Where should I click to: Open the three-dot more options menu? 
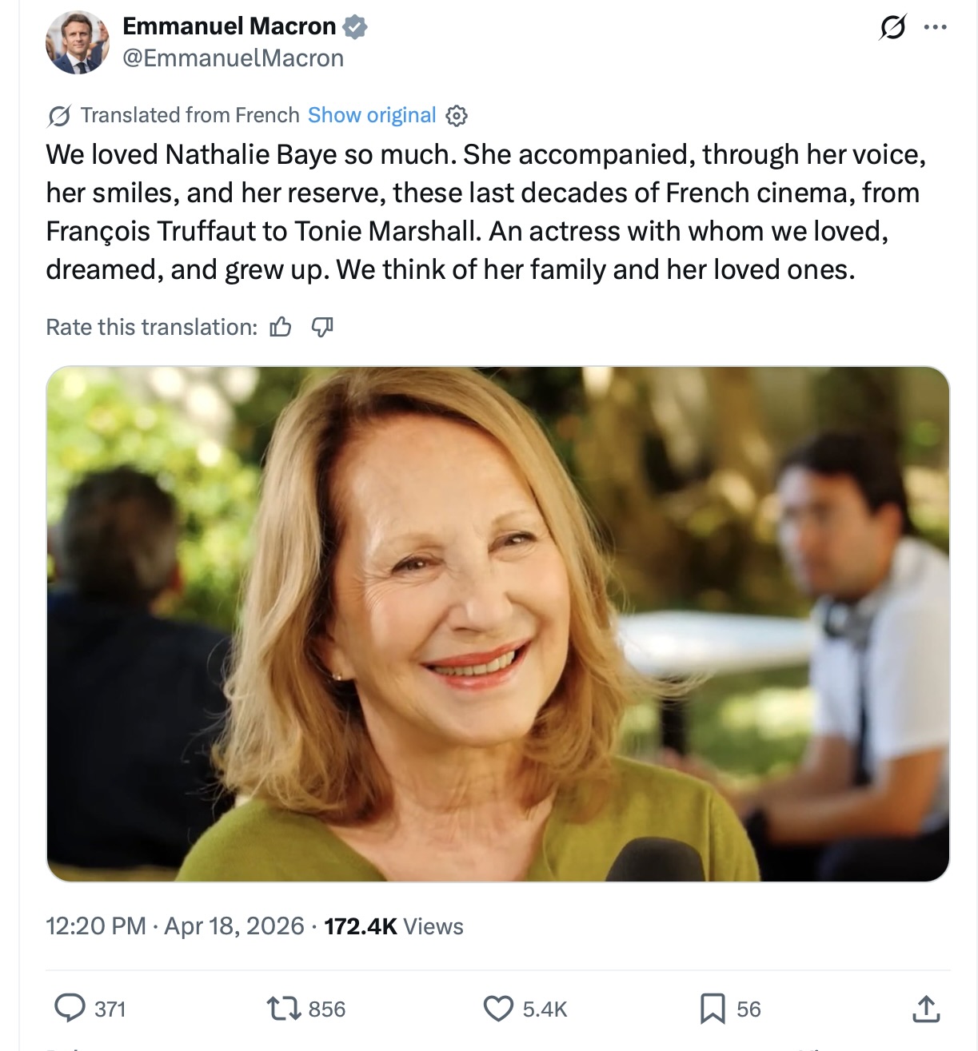(x=935, y=28)
